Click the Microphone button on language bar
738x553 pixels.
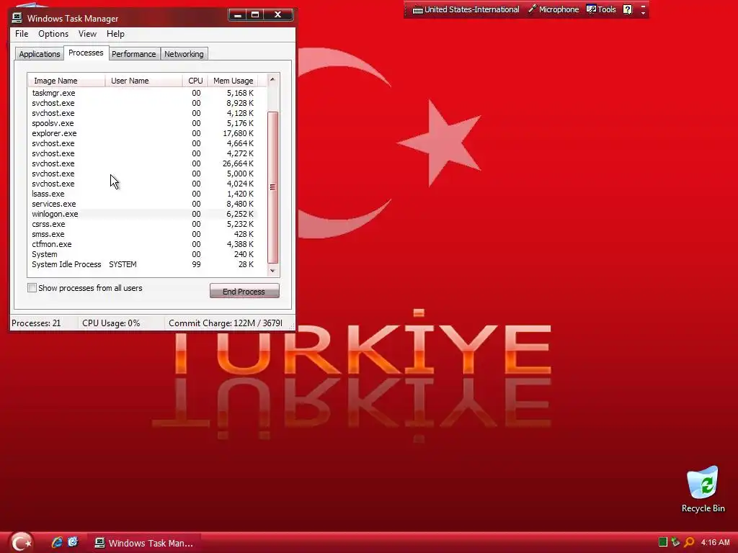click(x=553, y=9)
